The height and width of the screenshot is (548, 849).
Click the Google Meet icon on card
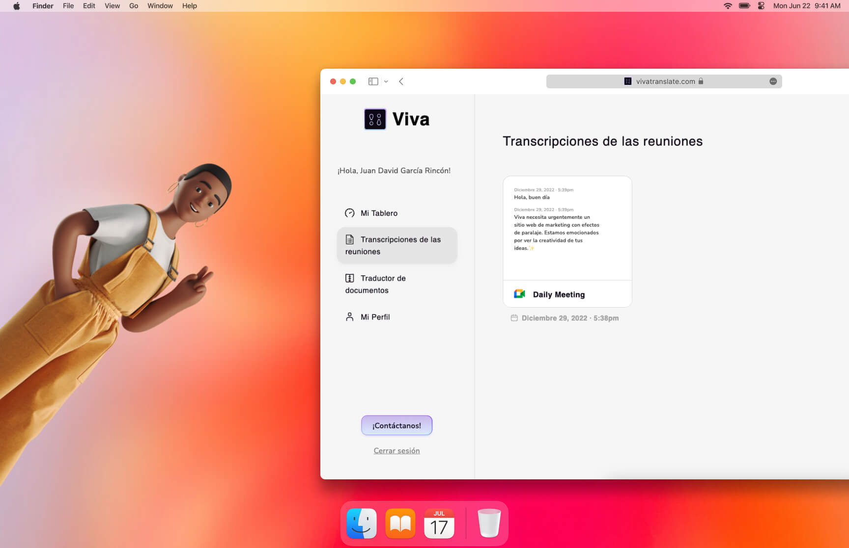[519, 294]
